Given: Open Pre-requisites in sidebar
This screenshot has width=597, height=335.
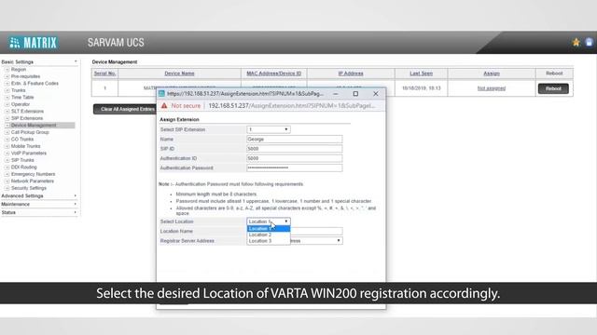Looking at the screenshot, I should pos(25,76).
